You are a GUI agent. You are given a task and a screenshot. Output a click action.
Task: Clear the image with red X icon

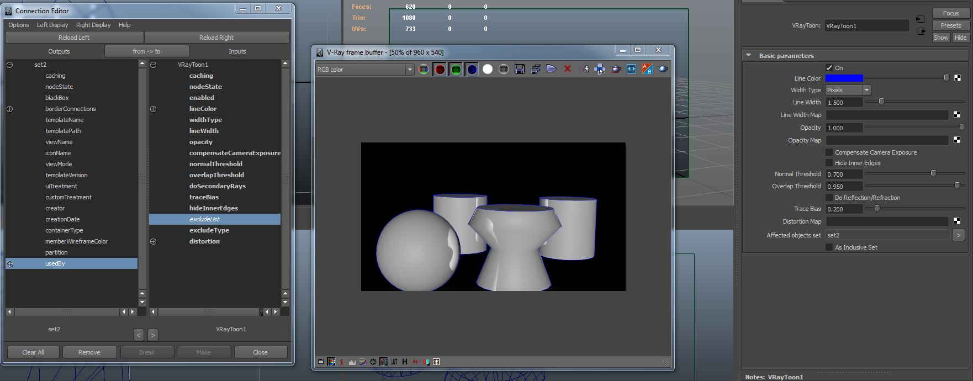pyautogui.click(x=567, y=69)
